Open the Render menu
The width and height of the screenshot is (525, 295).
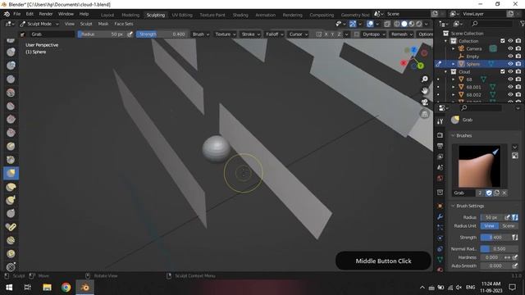[x=46, y=14]
